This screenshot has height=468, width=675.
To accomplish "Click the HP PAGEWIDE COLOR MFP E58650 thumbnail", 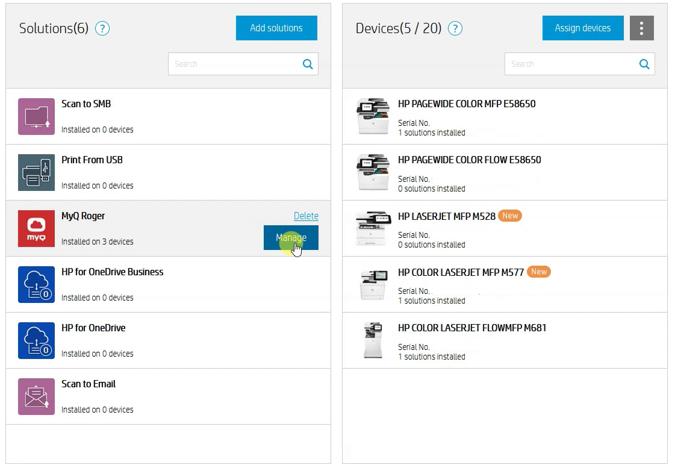I will click(x=373, y=116).
